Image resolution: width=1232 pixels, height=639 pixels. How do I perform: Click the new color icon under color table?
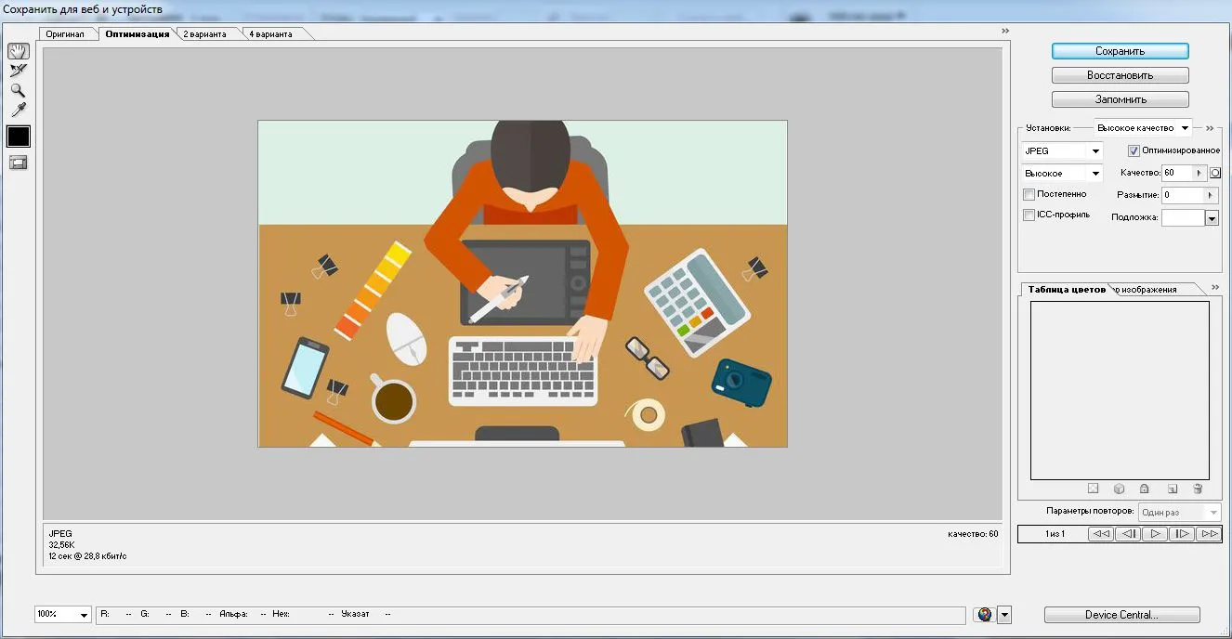[1173, 489]
